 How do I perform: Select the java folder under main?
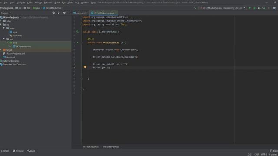tap(13, 32)
